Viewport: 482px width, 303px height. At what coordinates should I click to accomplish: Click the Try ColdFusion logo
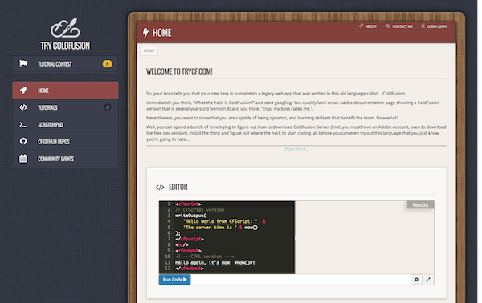65,34
